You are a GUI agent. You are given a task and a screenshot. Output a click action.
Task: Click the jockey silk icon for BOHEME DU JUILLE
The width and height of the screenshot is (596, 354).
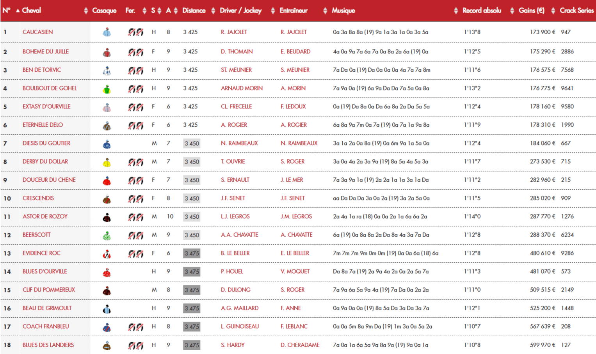[x=107, y=52]
